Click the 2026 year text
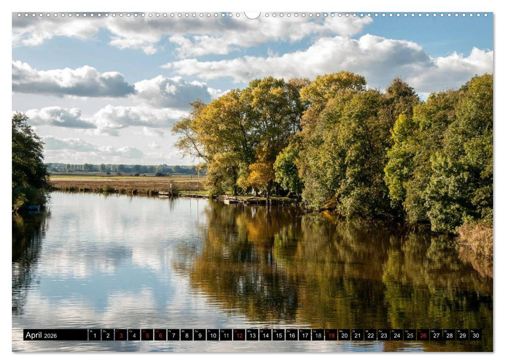Screen dimensions: 505x364 (50, 336)
